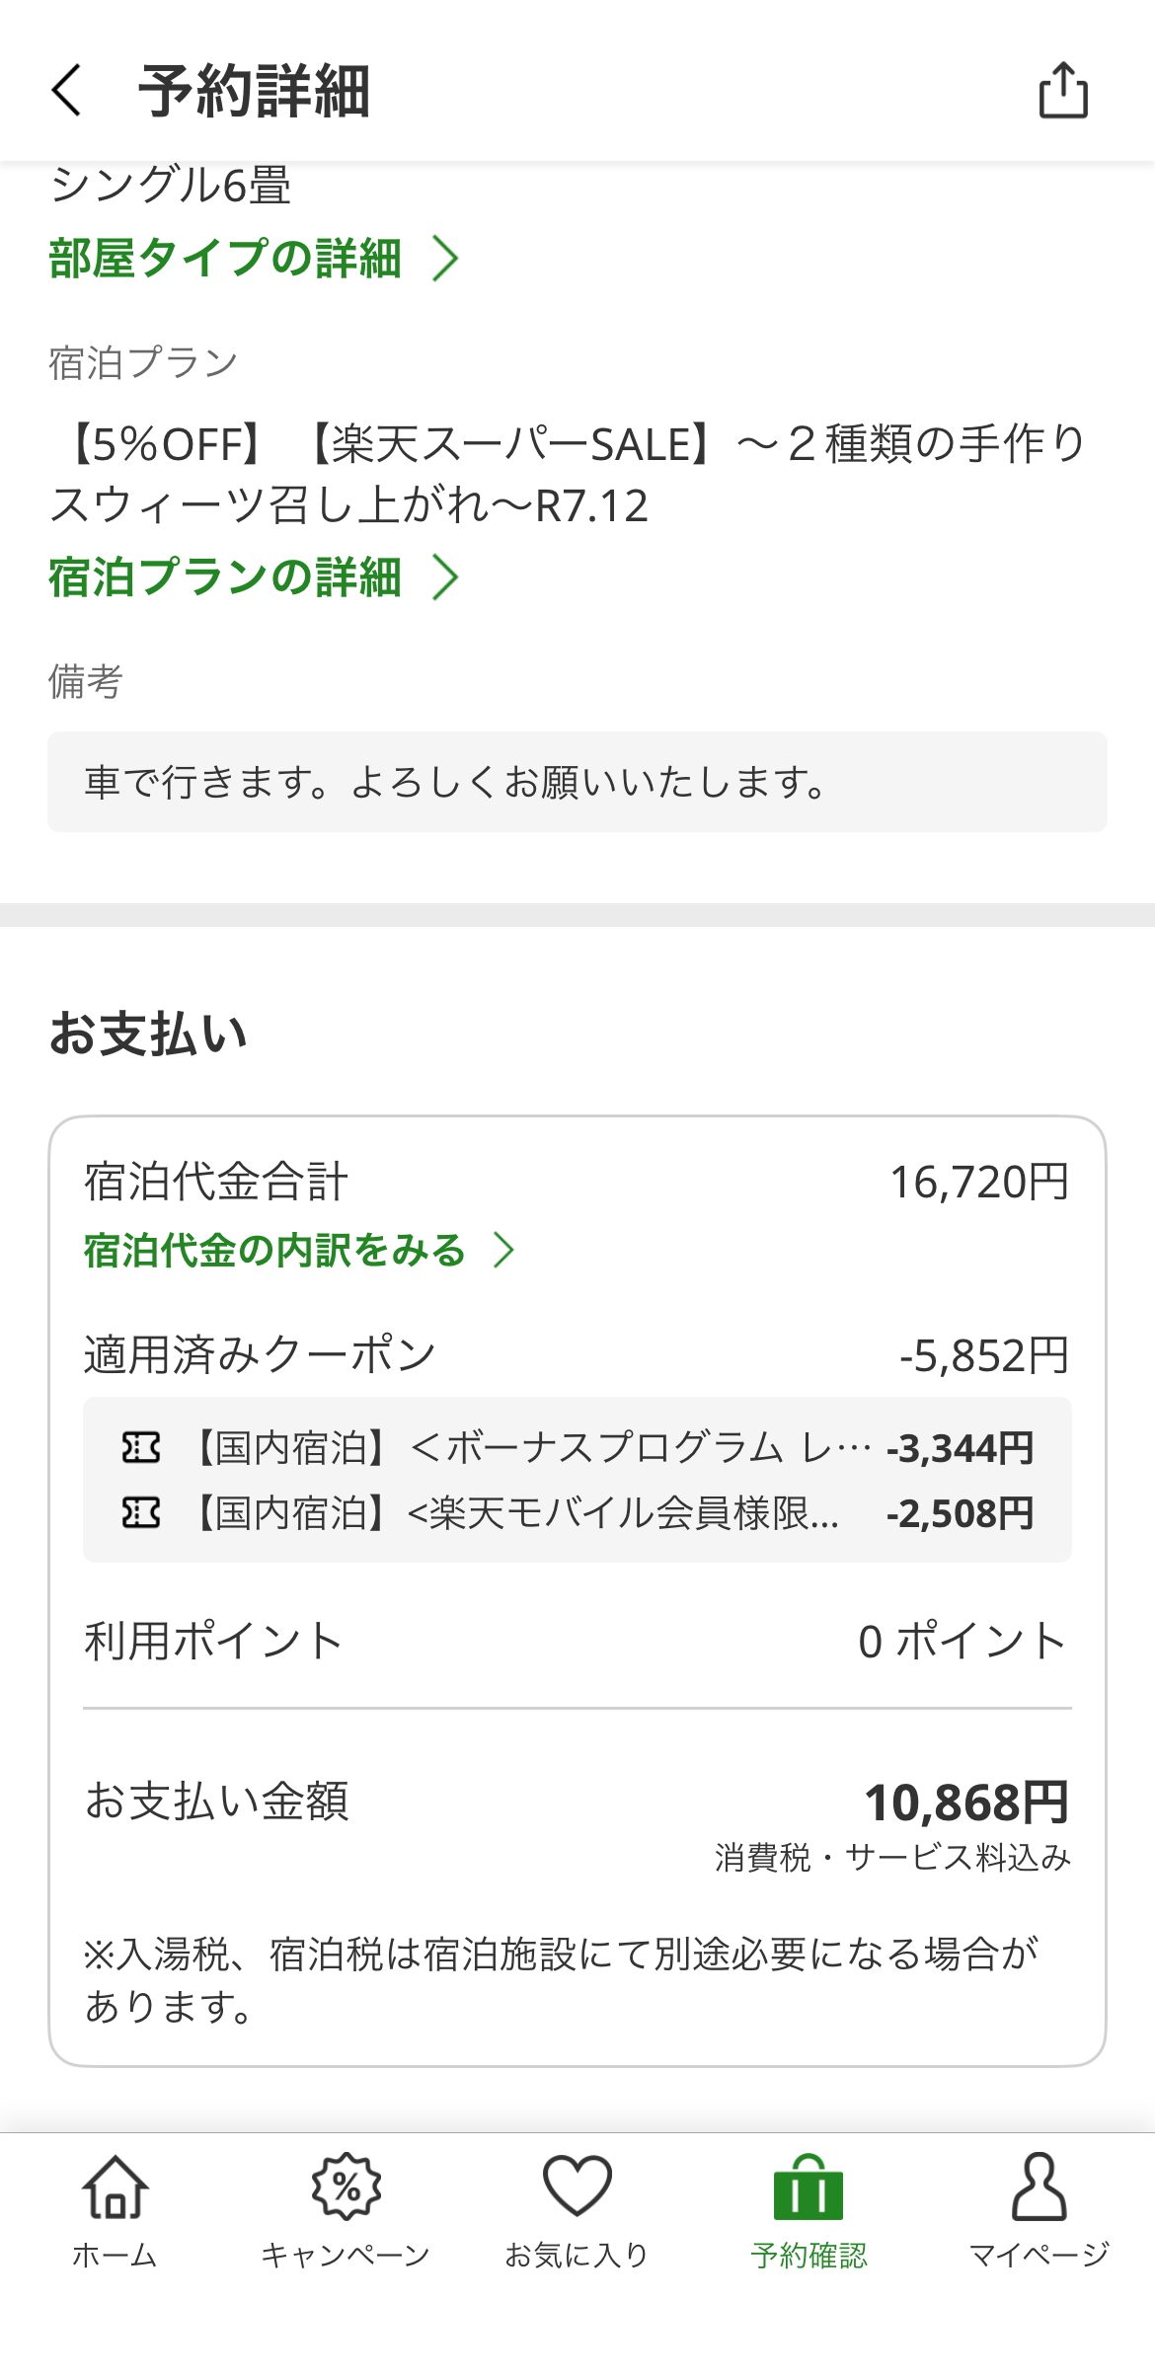The width and height of the screenshot is (1155, 2379).
Task: Tap the Favorites heart icon
Action: pyautogui.click(x=577, y=2187)
